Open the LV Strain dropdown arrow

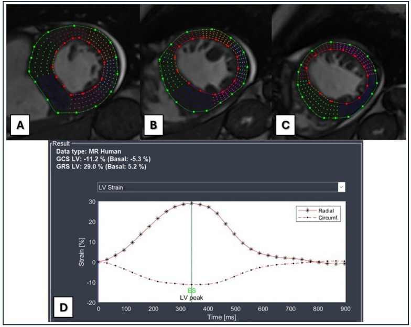coord(341,187)
